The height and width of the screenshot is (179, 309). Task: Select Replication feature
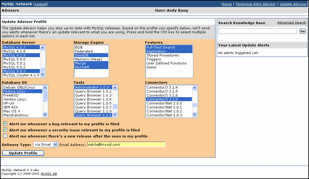click(169, 51)
